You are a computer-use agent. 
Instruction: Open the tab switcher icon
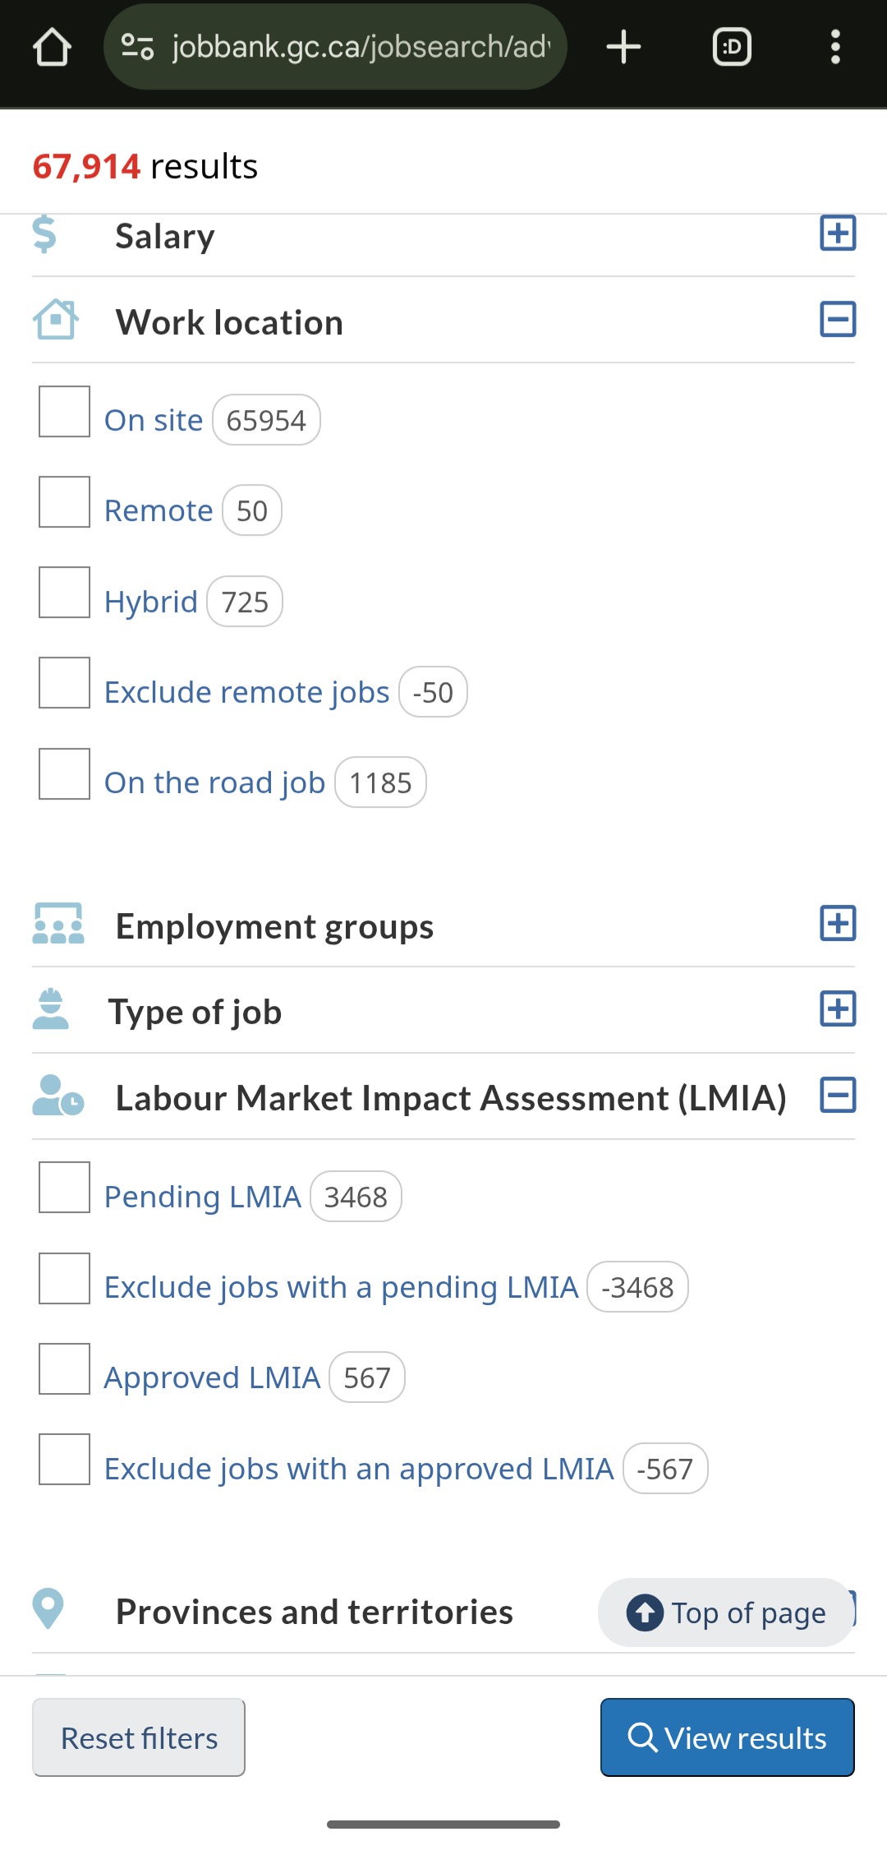pos(732,47)
